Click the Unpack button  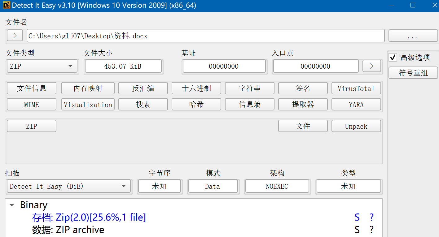(356, 126)
